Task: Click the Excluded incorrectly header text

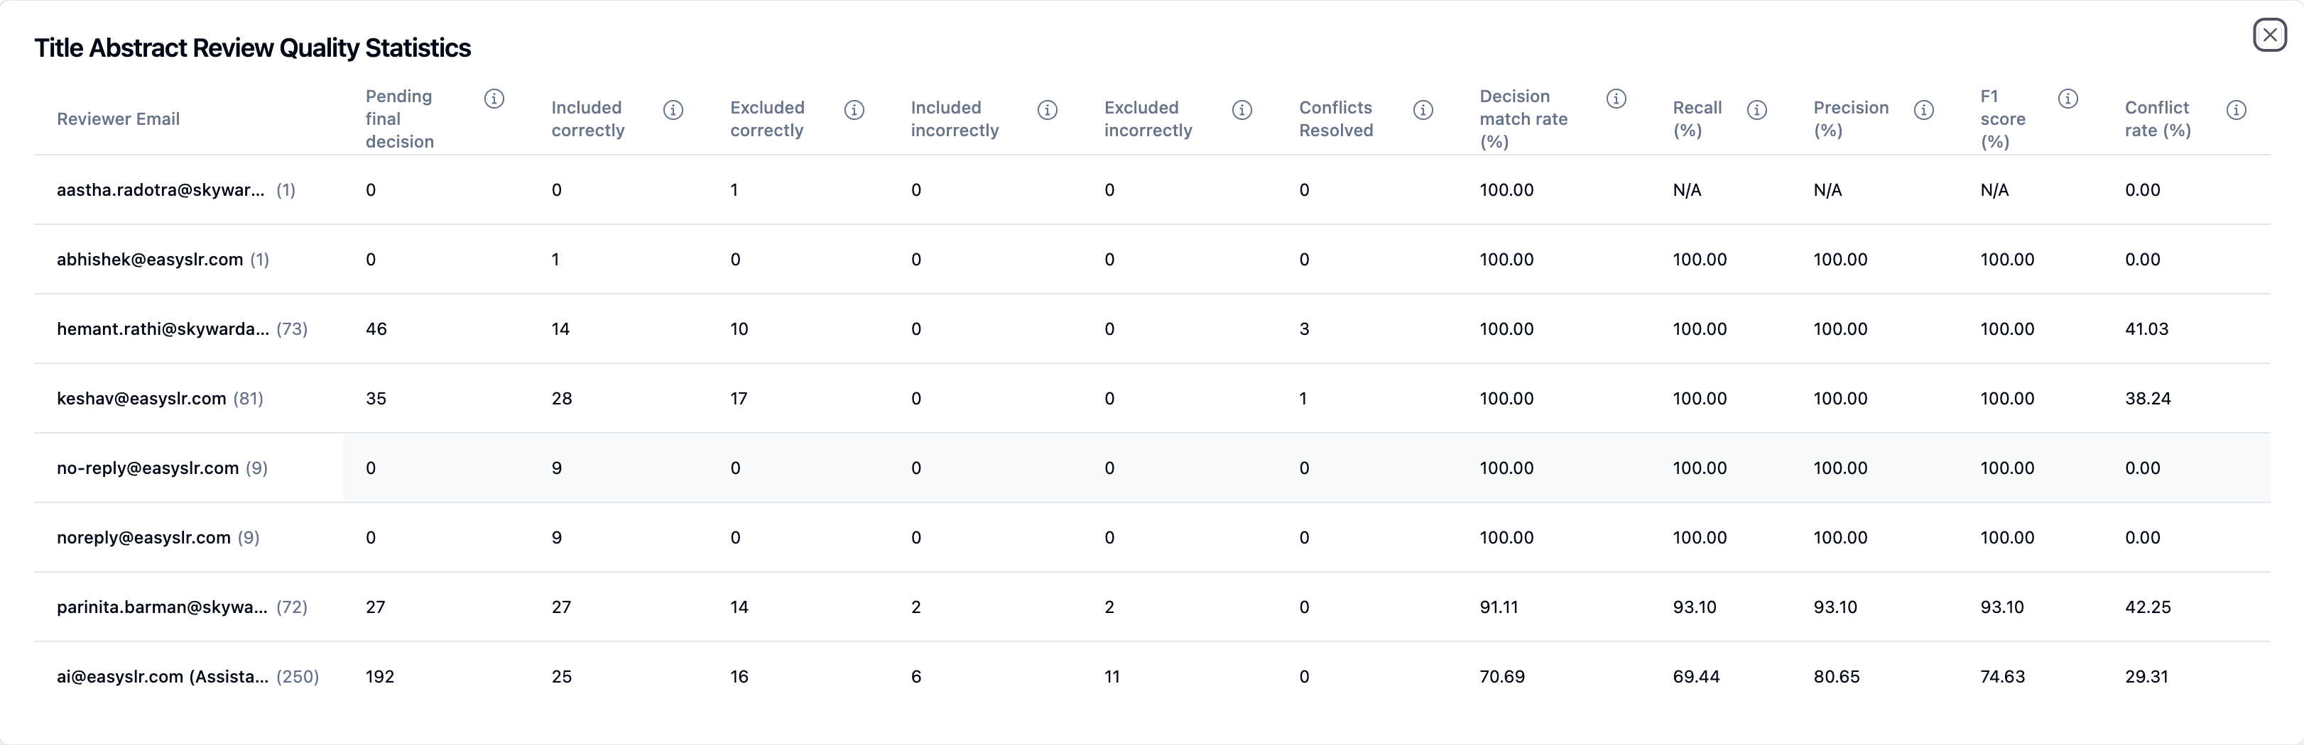Action: (x=1148, y=118)
